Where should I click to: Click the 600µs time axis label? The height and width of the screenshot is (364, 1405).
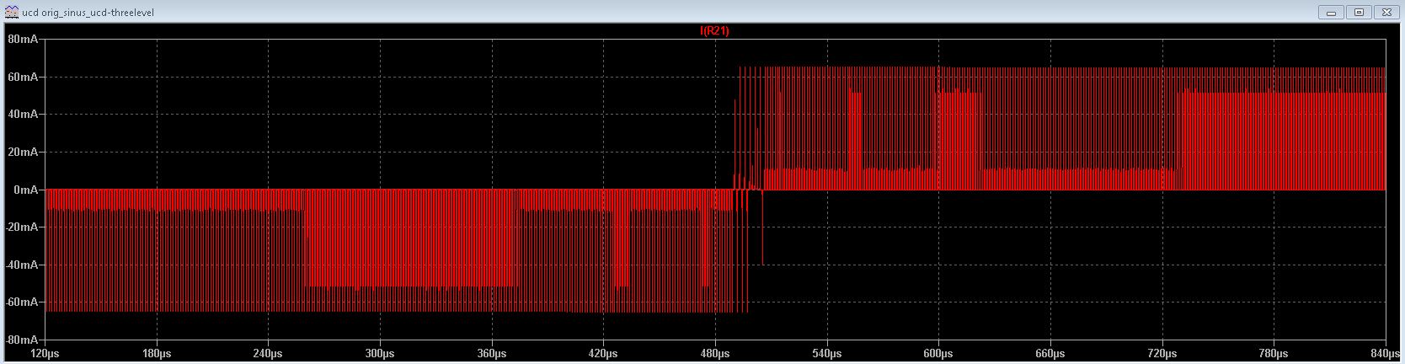(x=938, y=353)
